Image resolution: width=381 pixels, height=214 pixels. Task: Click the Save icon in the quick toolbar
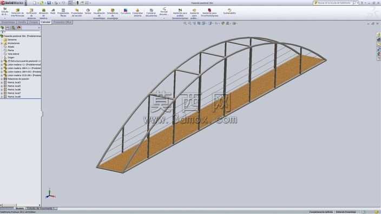(49, 3)
